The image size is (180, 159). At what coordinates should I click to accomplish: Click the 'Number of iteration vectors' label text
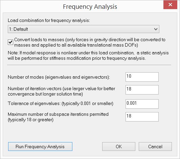[x=62, y=91]
